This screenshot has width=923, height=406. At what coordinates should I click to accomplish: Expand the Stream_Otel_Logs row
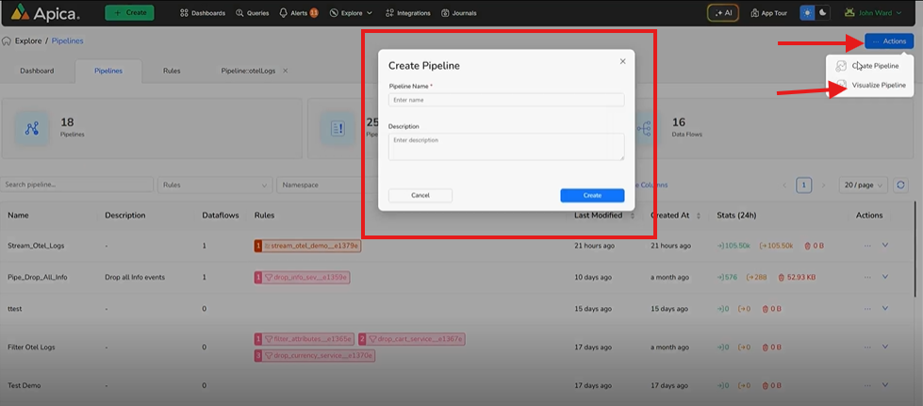coord(885,246)
